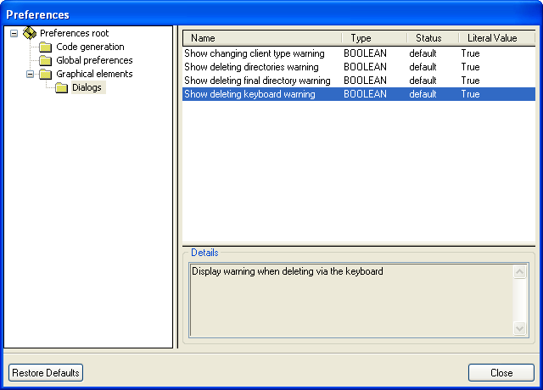Collapse the Graphical elements node
543x390 pixels.
[30, 74]
